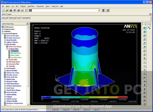The height and width of the screenshot is (112, 153).
Task: Click the Report Generator icon
Action: (x=22, y=10)
